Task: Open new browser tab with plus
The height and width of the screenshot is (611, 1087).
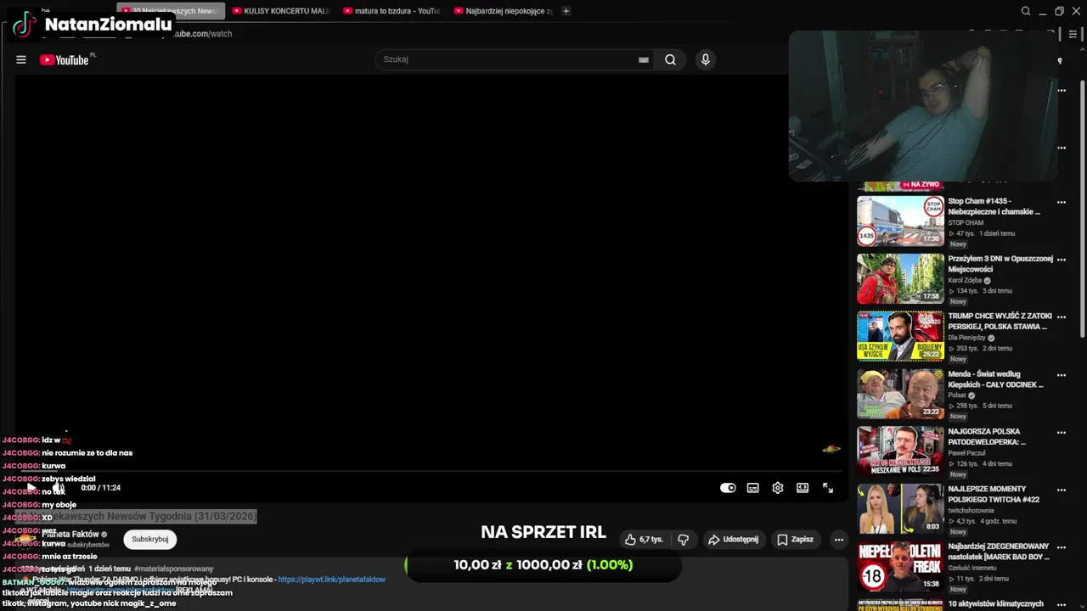Action: (566, 11)
